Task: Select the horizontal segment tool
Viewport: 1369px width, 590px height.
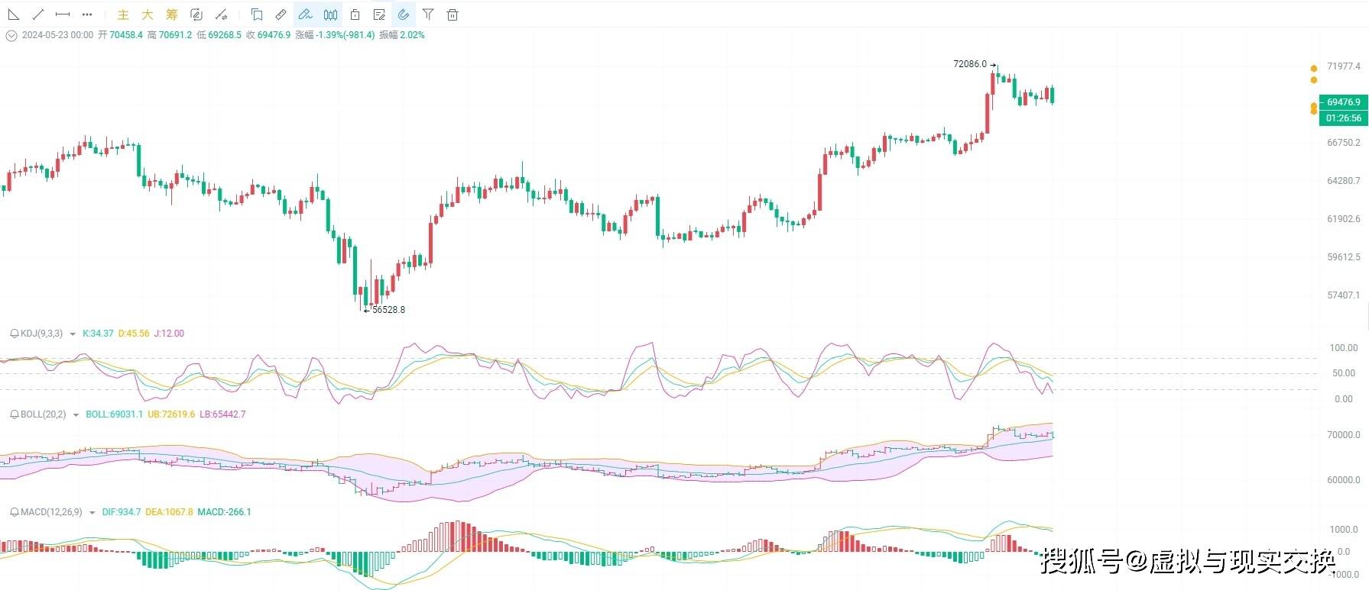Action: click(x=63, y=15)
